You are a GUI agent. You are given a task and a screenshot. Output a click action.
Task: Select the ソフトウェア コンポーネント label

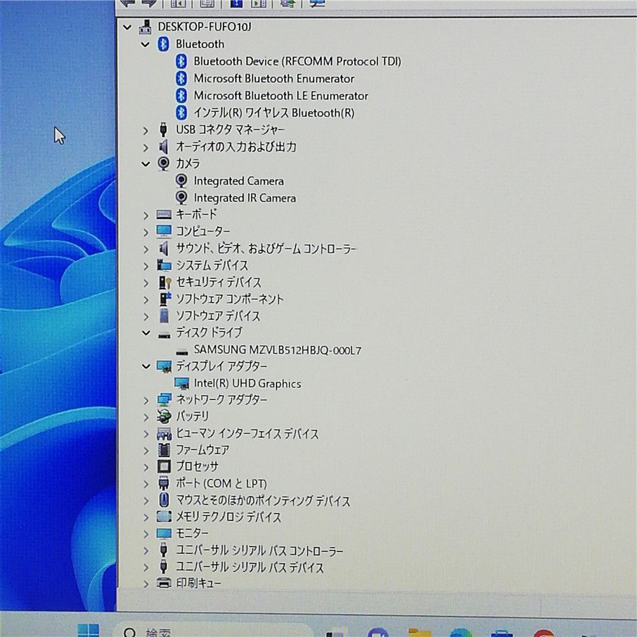[229, 299]
